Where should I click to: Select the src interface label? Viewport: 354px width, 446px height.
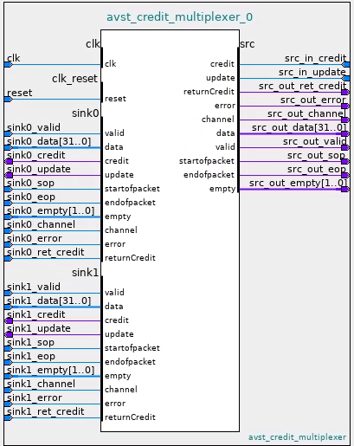(x=248, y=44)
